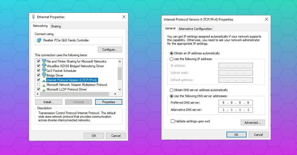
Task: Switch to the Sharing tab
Action: tap(56, 26)
